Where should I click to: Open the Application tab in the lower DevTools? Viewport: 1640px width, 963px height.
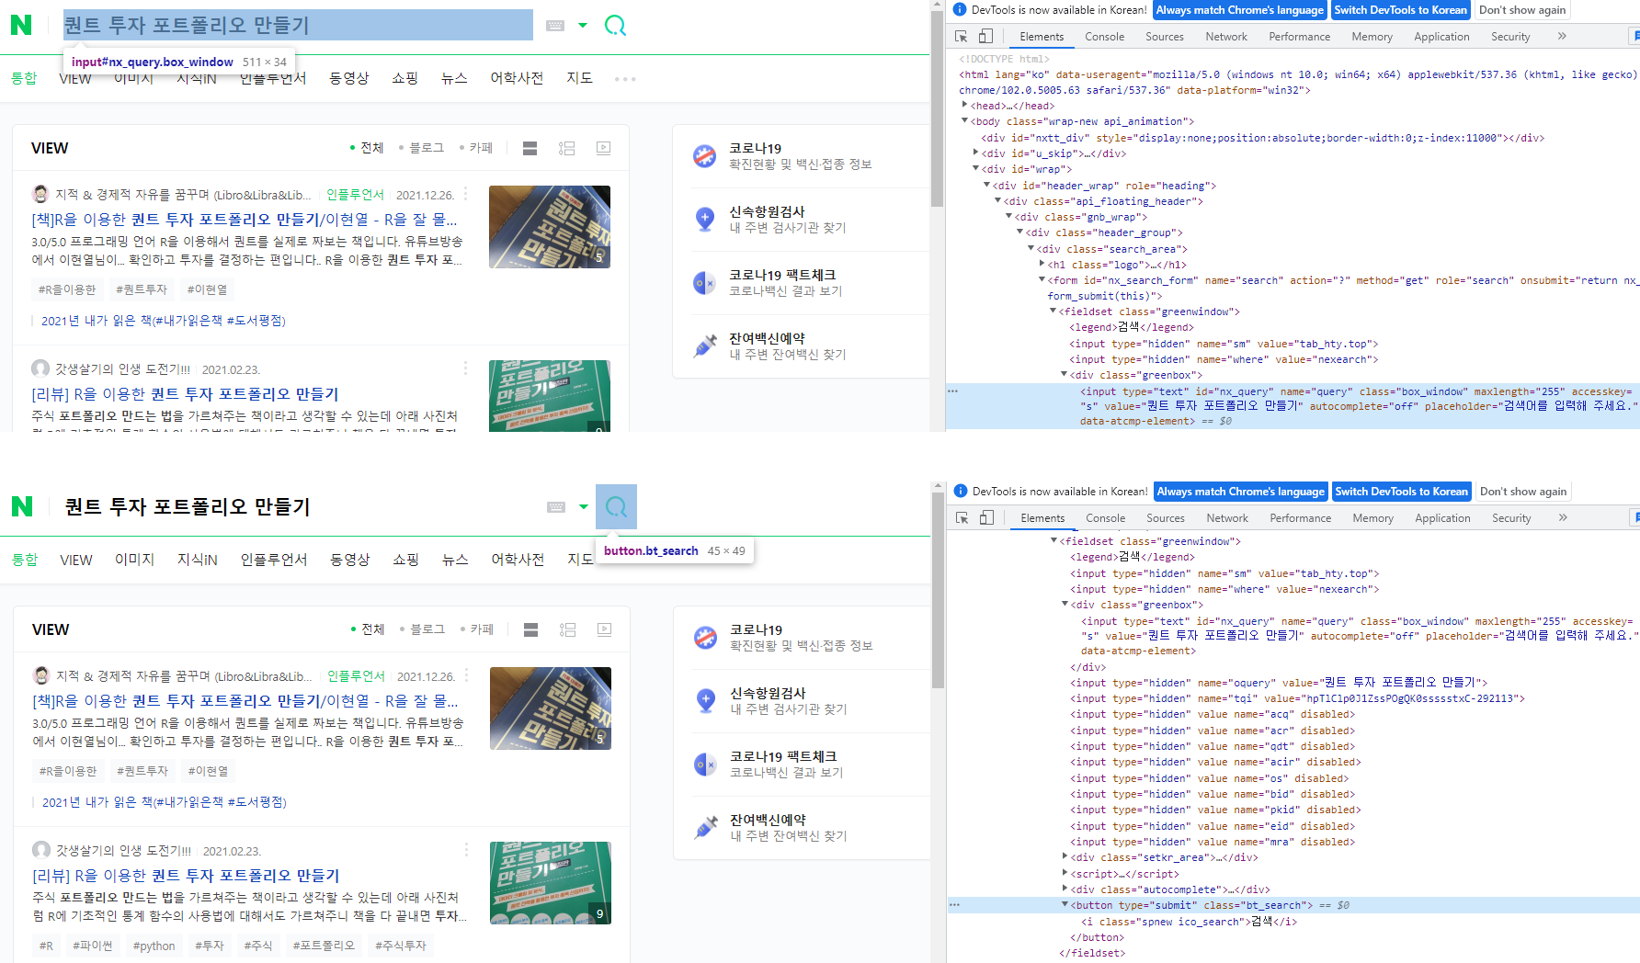(1442, 518)
